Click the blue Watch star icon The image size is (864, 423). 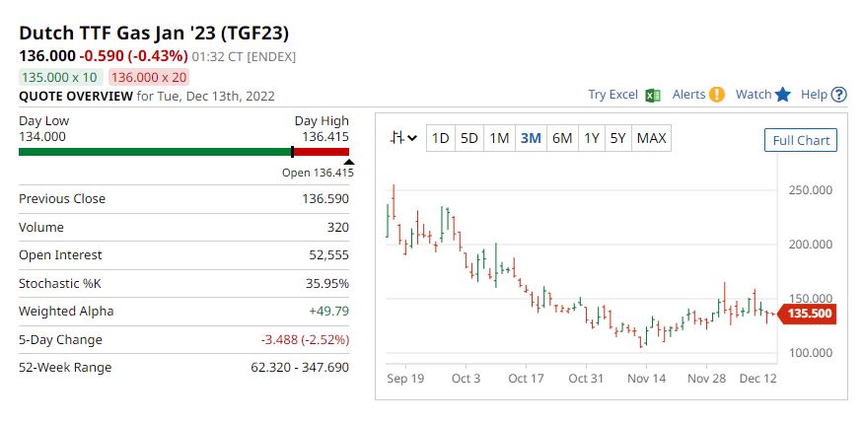(783, 95)
